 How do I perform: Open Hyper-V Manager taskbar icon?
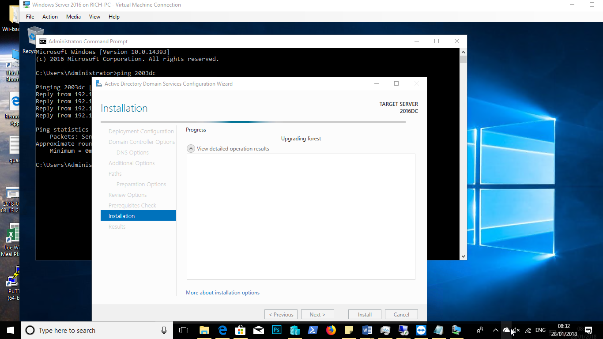(295, 330)
